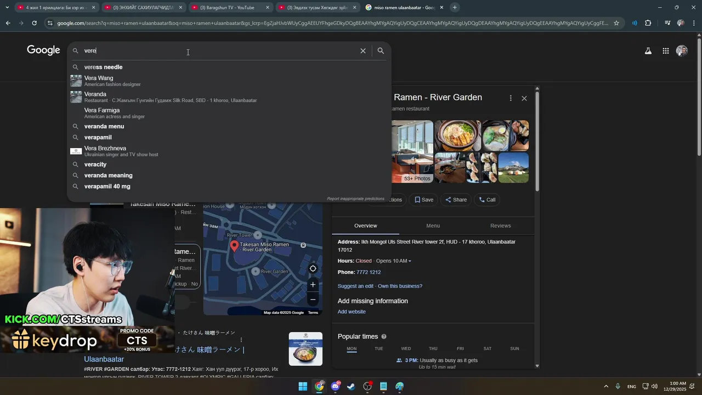This screenshot has height=395, width=702.
Task: Open Windows Start menu
Action: 303,386
